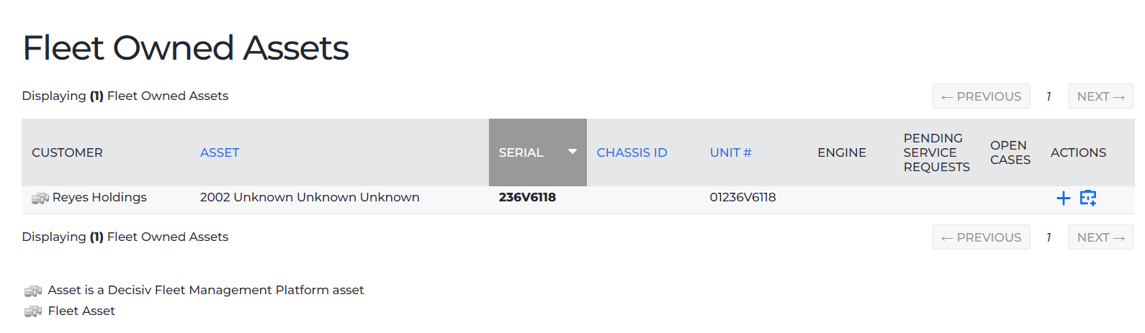
Task: Click the truck icon beside Reyes Holdings
Action: point(40,198)
